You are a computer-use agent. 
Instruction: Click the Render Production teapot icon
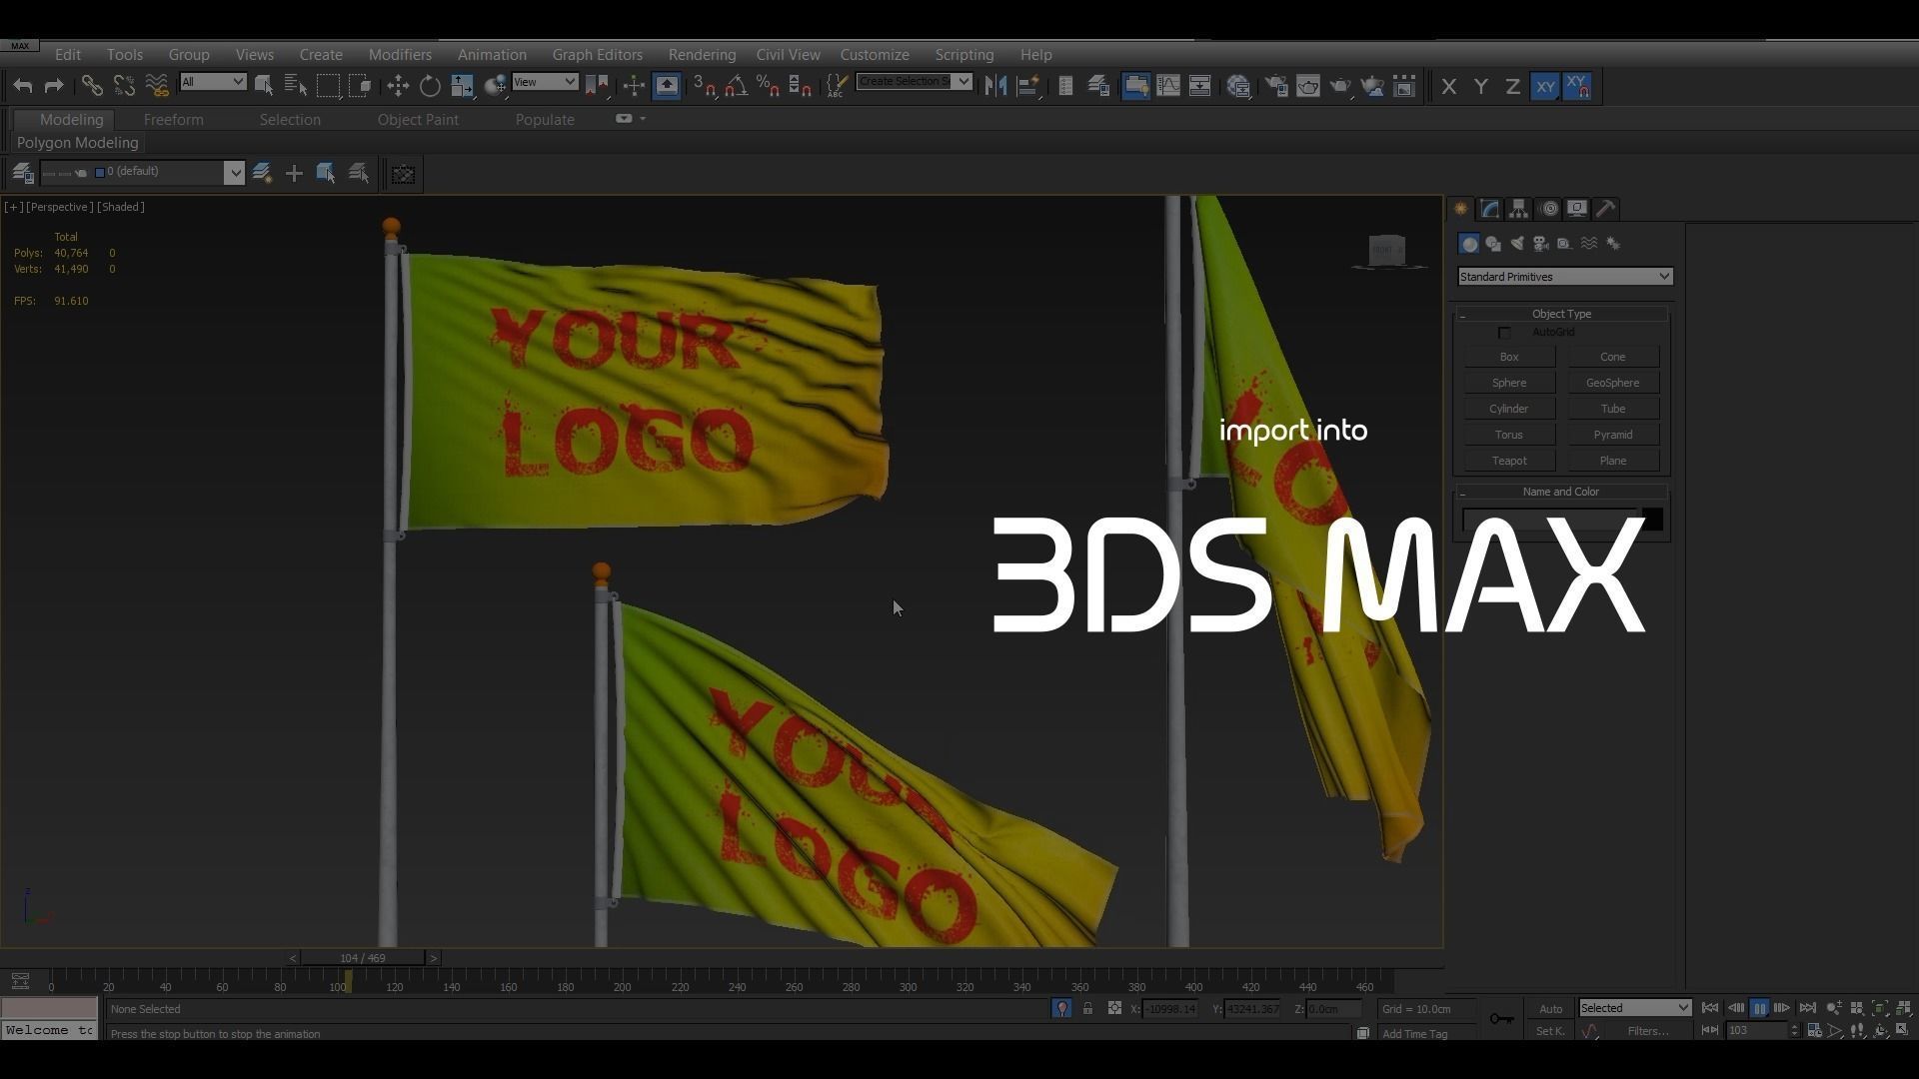[x=1340, y=87]
